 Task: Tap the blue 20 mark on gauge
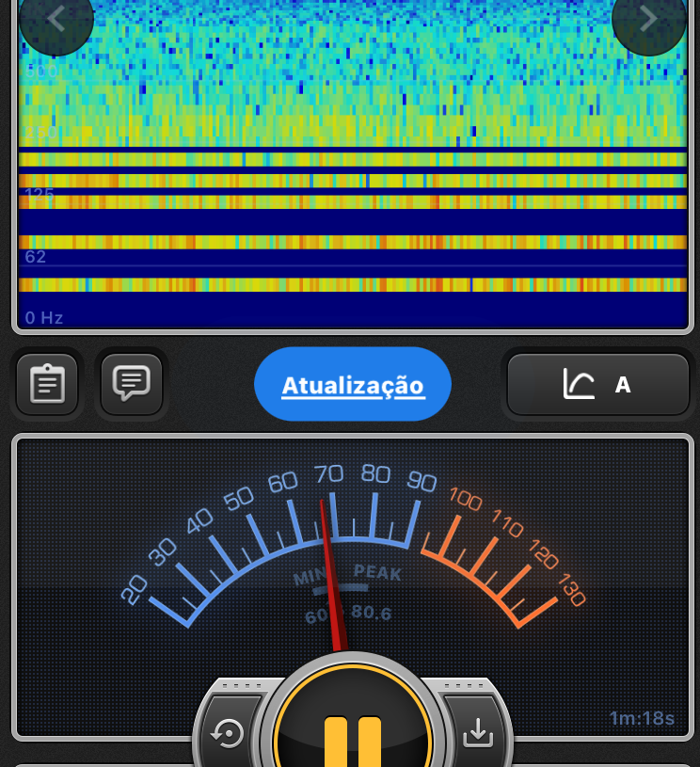click(135, 588)
